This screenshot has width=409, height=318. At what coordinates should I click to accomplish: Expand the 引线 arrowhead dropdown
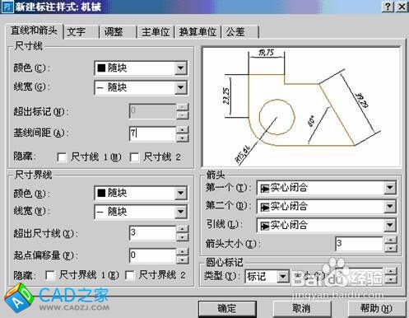pyautogui.click(x=390, y=226)
